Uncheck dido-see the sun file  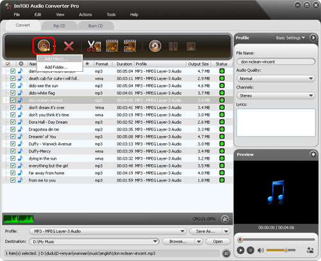(13, 86)
